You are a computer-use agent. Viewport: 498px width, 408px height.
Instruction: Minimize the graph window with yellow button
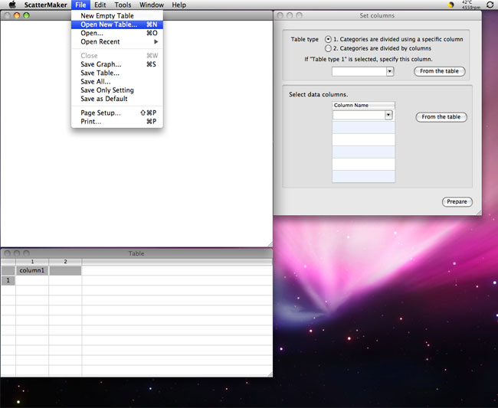tap(17, 15)
